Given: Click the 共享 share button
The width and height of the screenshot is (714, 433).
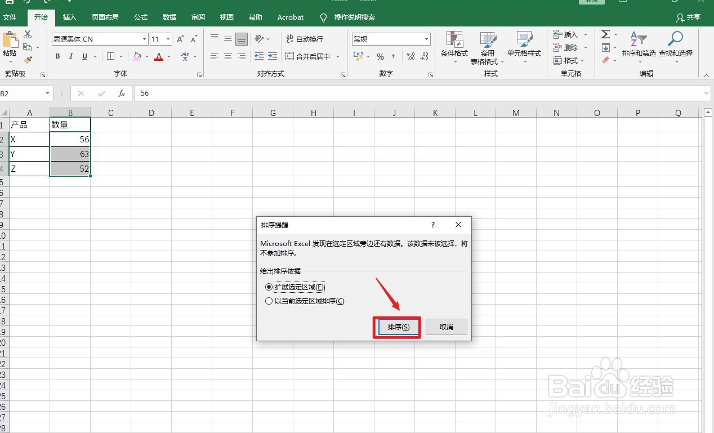Looking at the screenshot, I should pos(688,17).
